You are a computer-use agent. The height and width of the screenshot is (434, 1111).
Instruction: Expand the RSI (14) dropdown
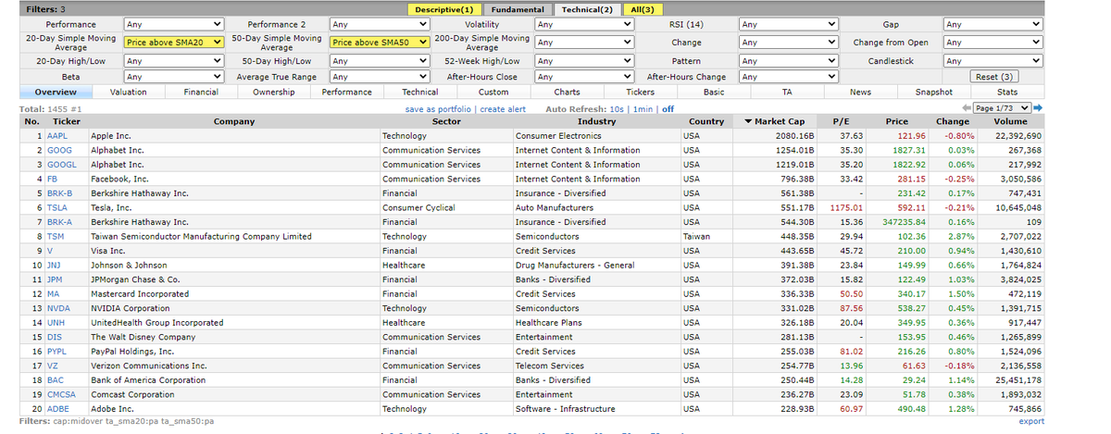789,25
